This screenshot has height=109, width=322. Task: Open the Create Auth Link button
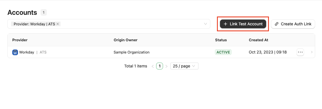pyautogui.click(x=293, y=24)
